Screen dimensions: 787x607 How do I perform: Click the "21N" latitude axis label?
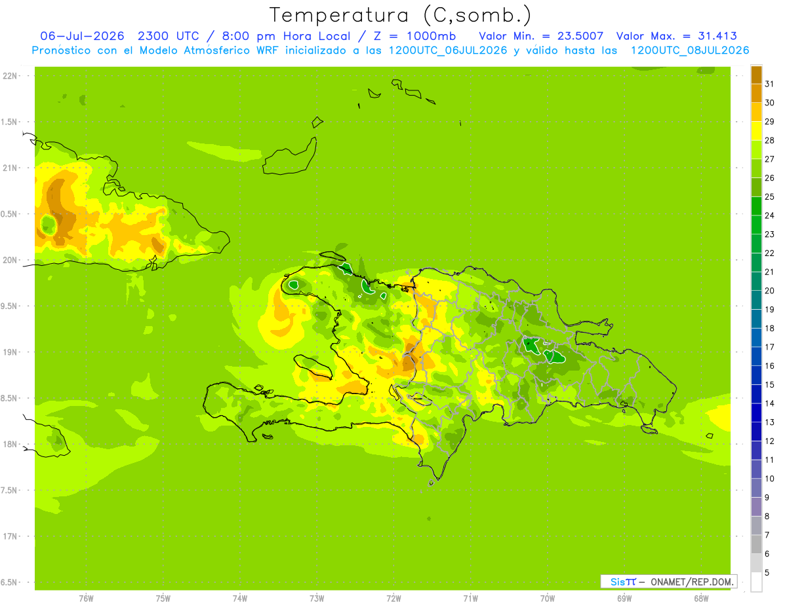point(9,168)
